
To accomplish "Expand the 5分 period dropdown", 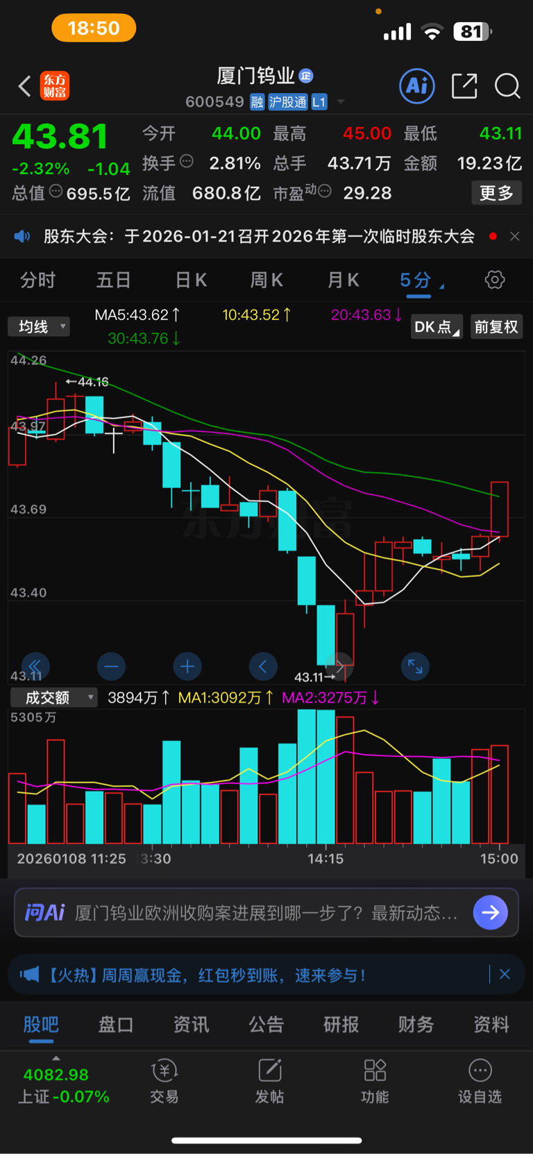I will pyautogui.click(x=422, y=281).
